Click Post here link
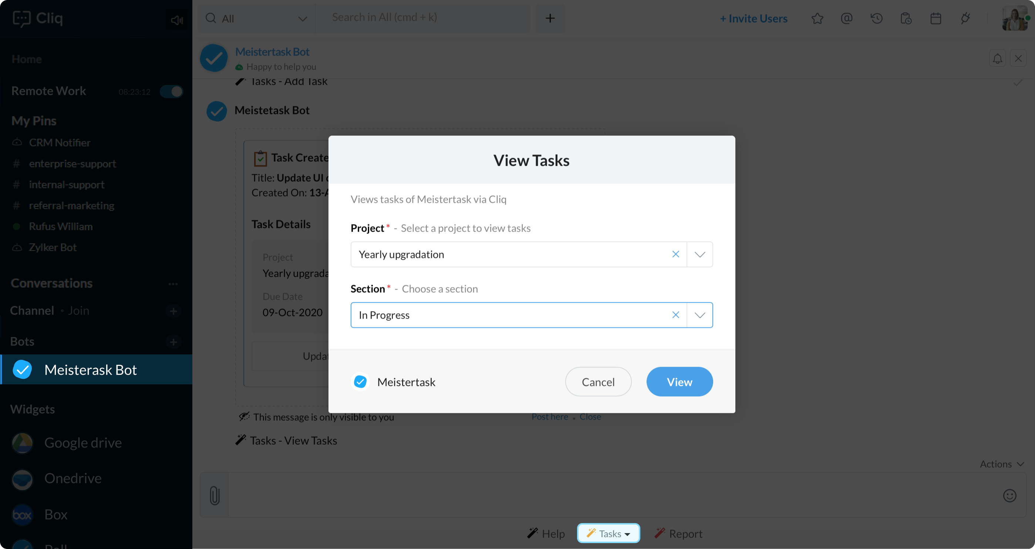 click(550, 417)
